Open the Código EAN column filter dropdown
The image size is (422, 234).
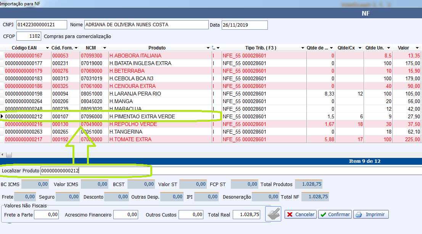click(47, 48)
